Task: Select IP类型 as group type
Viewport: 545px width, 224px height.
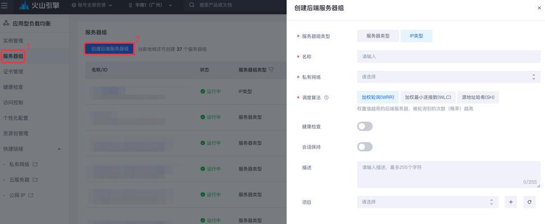Action: pos(416,36)
